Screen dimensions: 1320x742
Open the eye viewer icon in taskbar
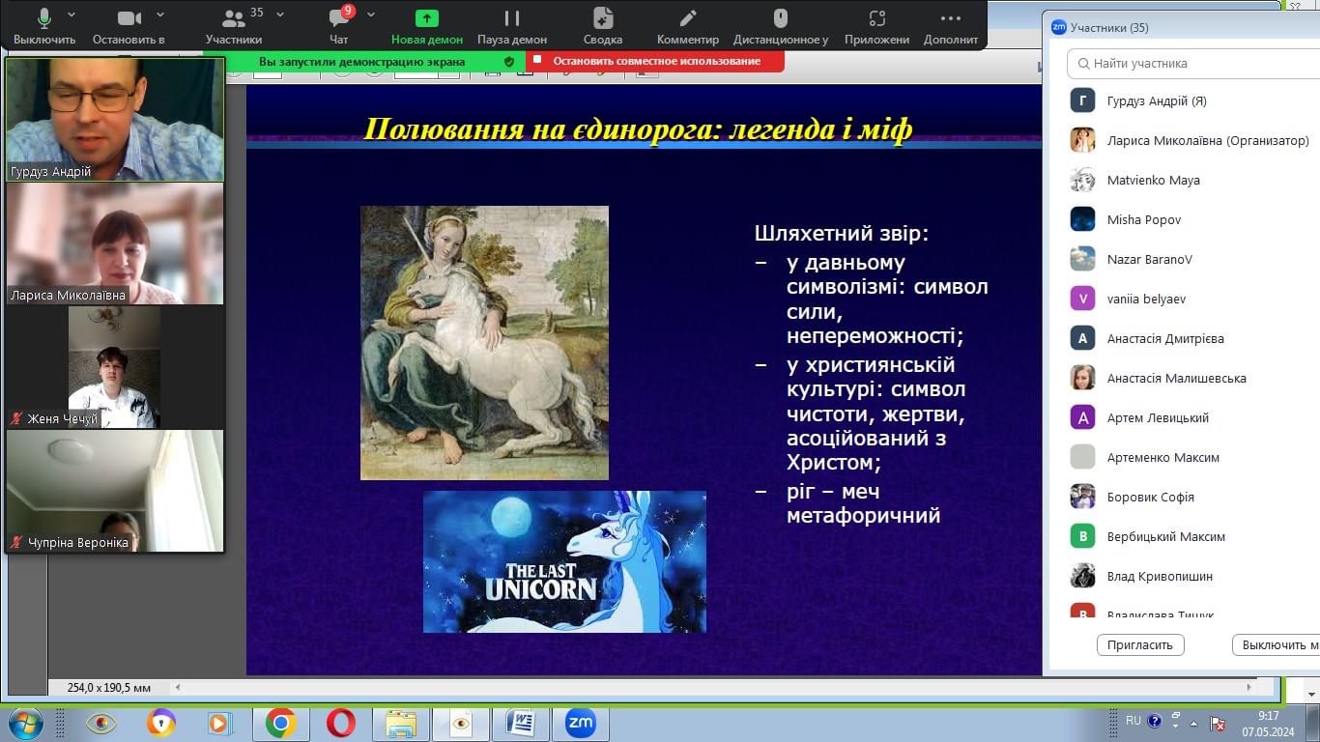point(100,723)
